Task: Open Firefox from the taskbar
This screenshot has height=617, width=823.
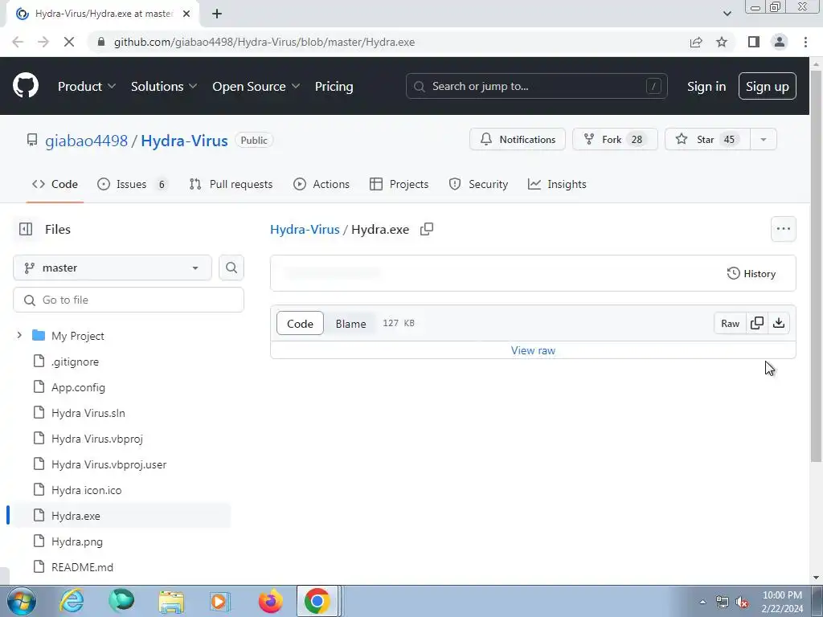Action: point(270,601)
